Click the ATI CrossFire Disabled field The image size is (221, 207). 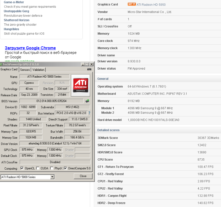[x=55, y=162]
